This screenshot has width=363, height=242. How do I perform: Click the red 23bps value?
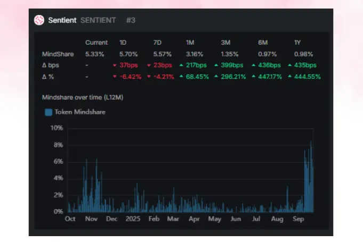pos(163,65)
